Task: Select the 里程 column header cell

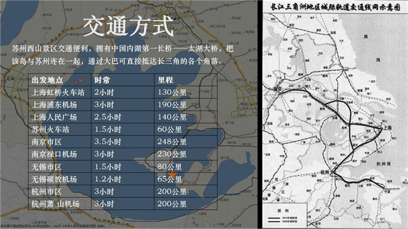Action: [x=186, y=80]
